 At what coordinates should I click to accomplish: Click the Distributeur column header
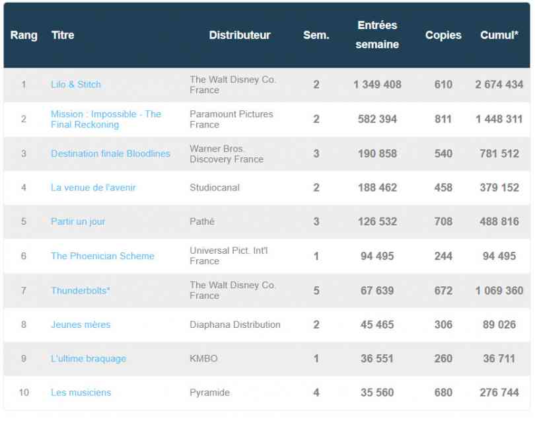(240, 35)
